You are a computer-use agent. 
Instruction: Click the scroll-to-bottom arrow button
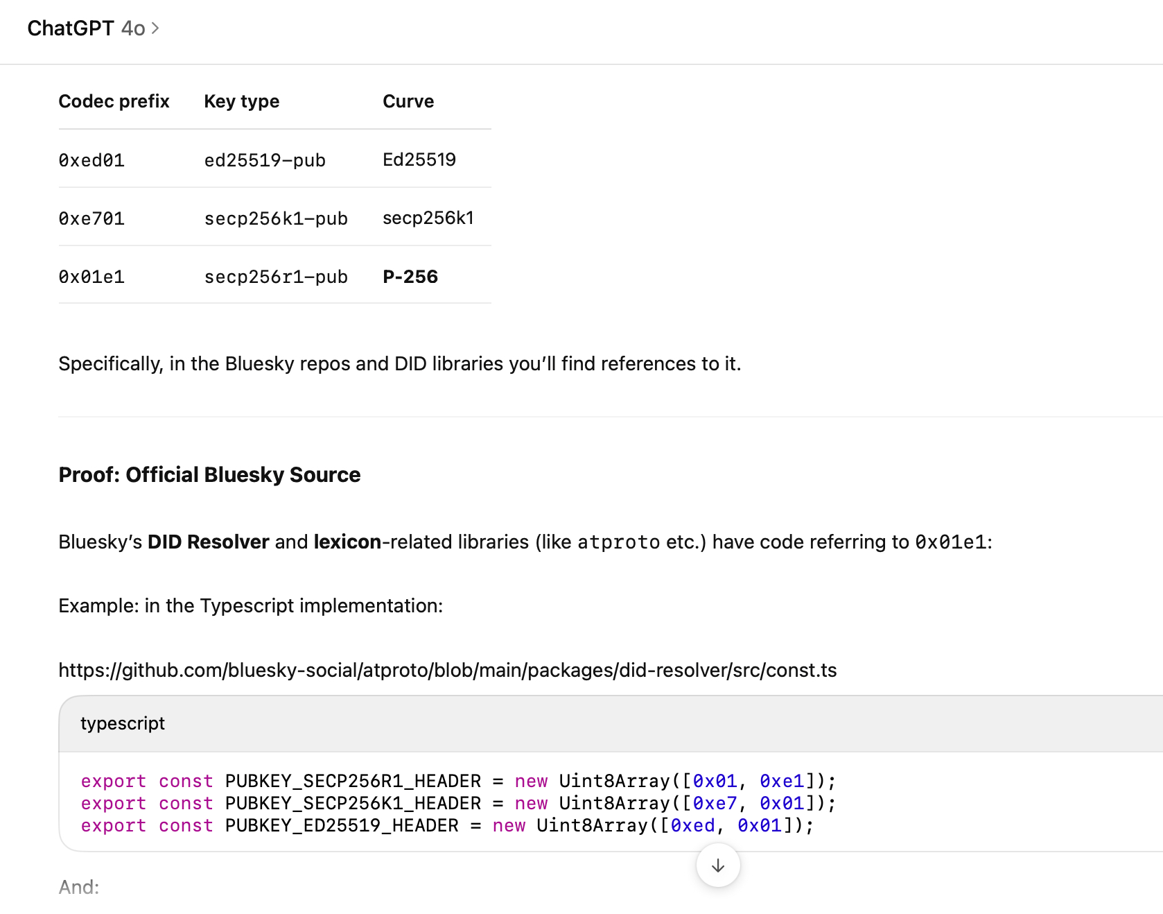point(718,865)
